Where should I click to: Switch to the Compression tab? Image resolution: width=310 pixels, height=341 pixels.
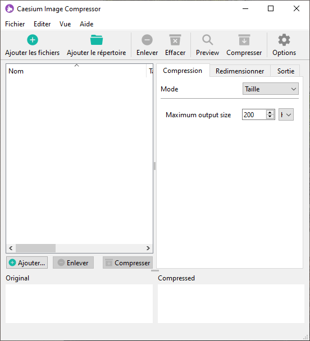pos(183,71)
